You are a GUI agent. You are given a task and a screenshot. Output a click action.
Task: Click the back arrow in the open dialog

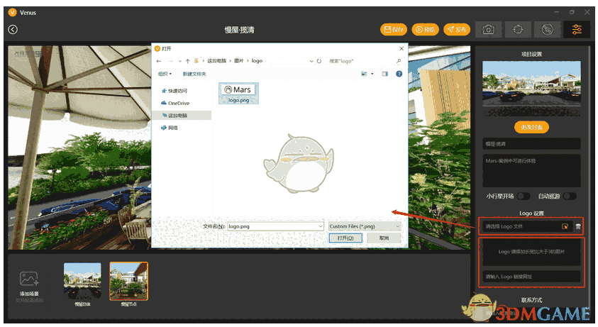tap(159, 61)
